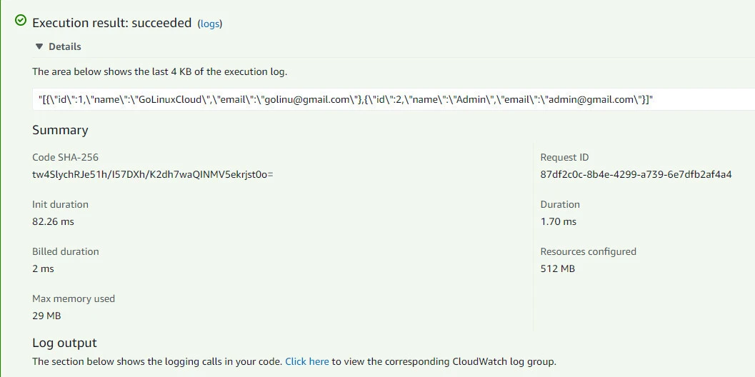
Task: Click the Code SHA-256 field label
Action: click(x=65, y=157)
